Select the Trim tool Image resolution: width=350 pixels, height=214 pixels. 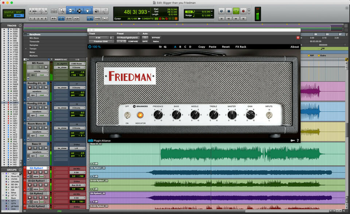71,11
